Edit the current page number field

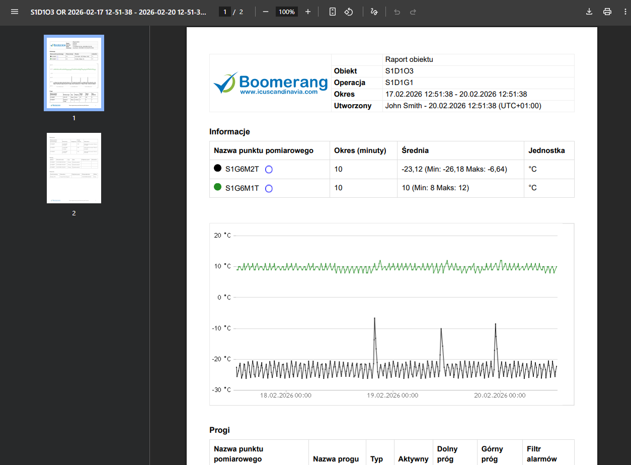(225, 12)
